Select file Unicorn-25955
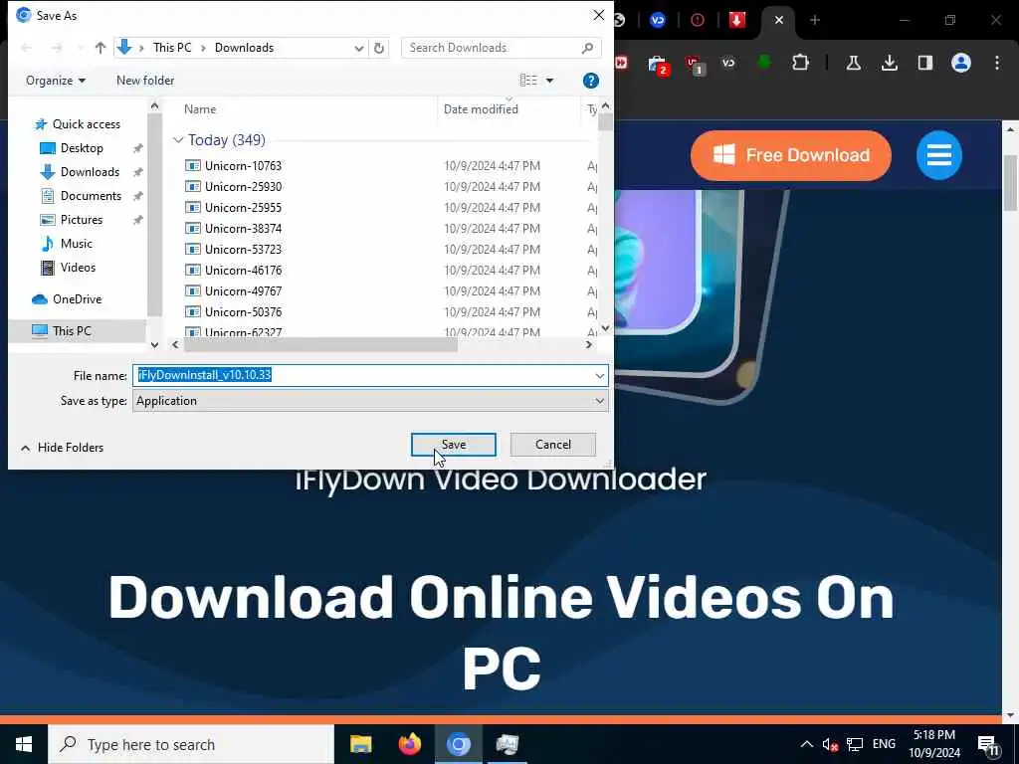The image size is (1019, 764). pyautogui.click(x=243, y=207)
